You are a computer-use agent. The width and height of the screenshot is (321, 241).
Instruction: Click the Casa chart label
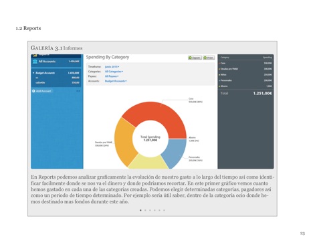pyautogui.click(x=195, y=100)
